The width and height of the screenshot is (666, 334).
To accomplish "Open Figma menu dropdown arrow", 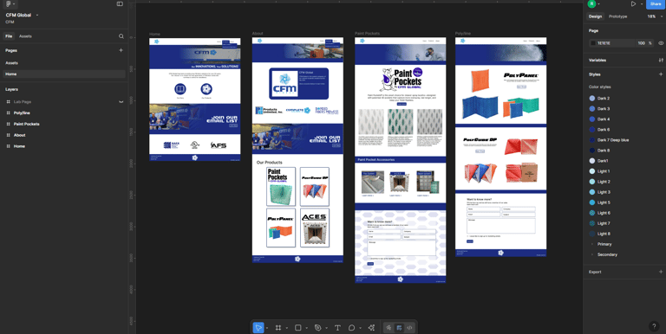I will 14,3.
